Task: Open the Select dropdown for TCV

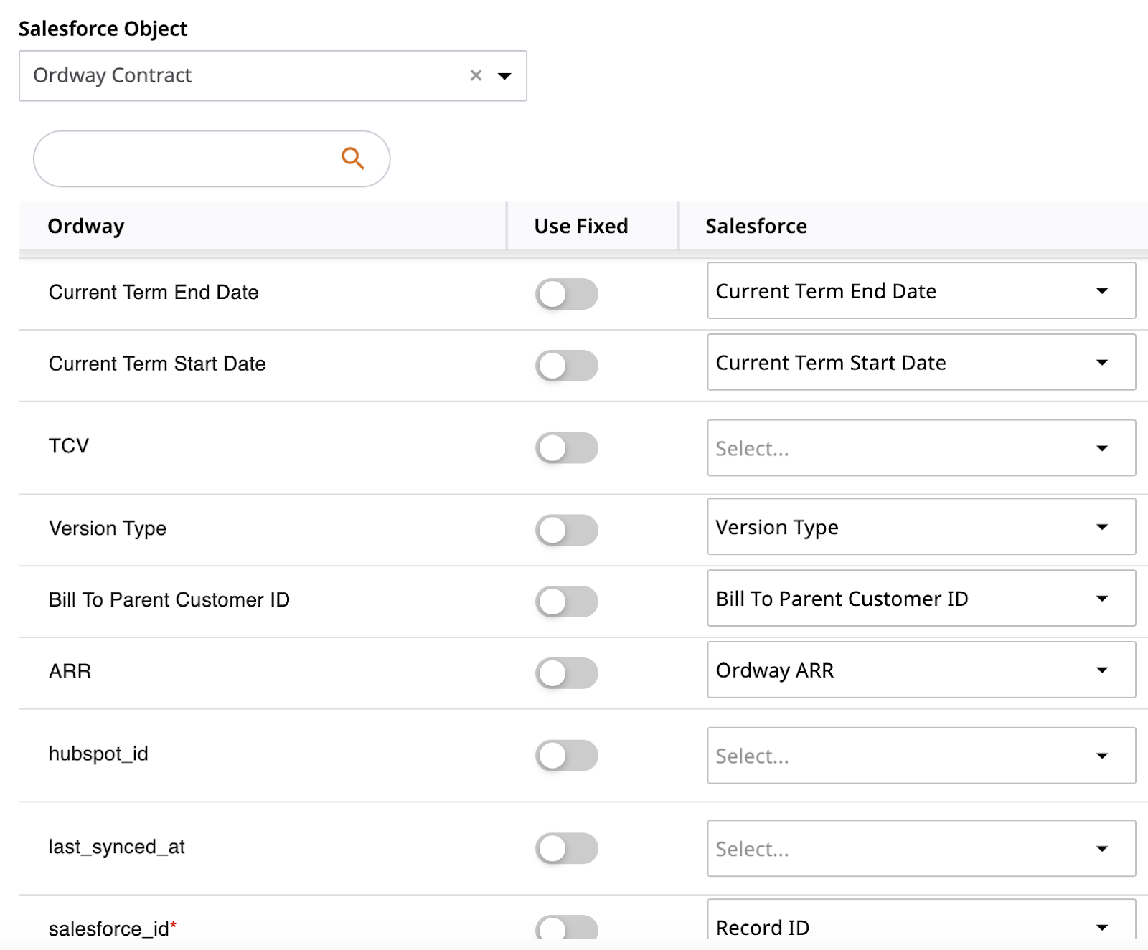Action: (921, 448)
